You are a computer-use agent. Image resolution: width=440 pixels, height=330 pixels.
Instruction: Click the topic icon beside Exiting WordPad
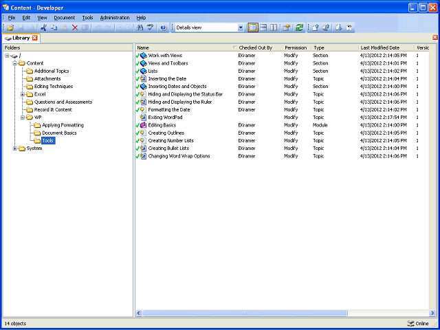coord(144,118)
